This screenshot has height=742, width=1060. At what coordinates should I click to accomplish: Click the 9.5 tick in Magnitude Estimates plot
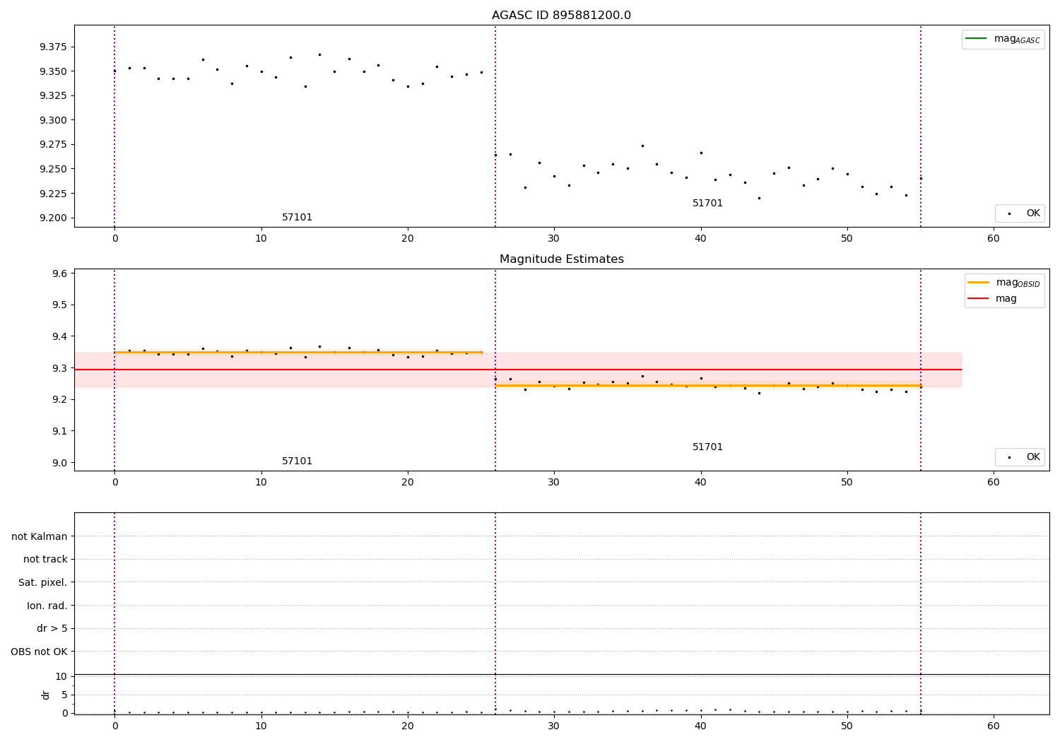tap(60, 305)
